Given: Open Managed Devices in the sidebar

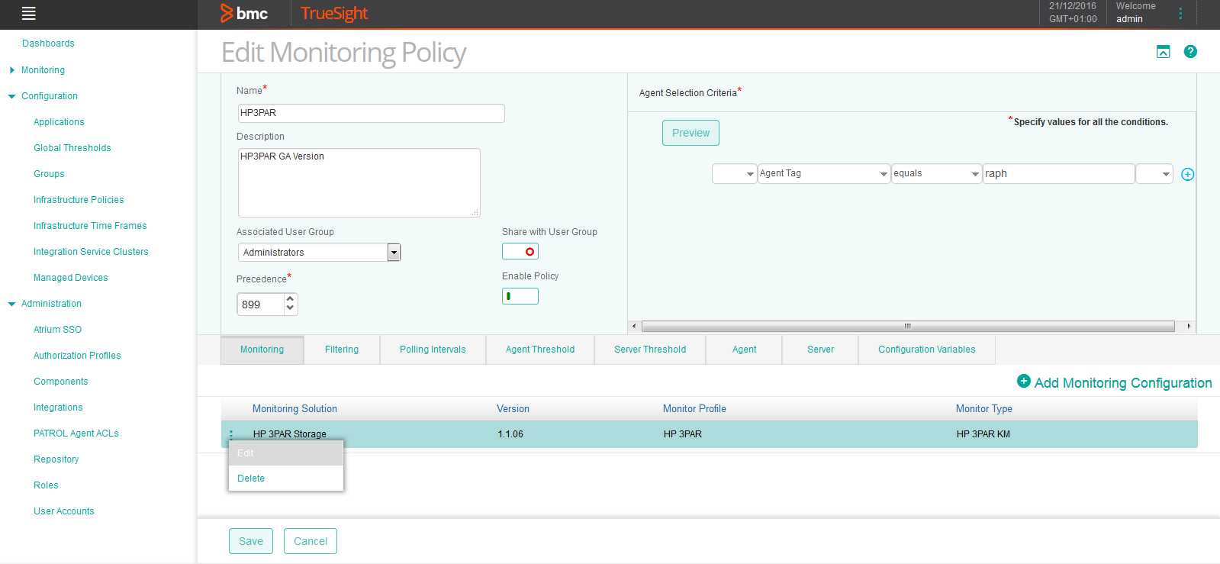Looking at the screenshot, I should pos(71,278).
